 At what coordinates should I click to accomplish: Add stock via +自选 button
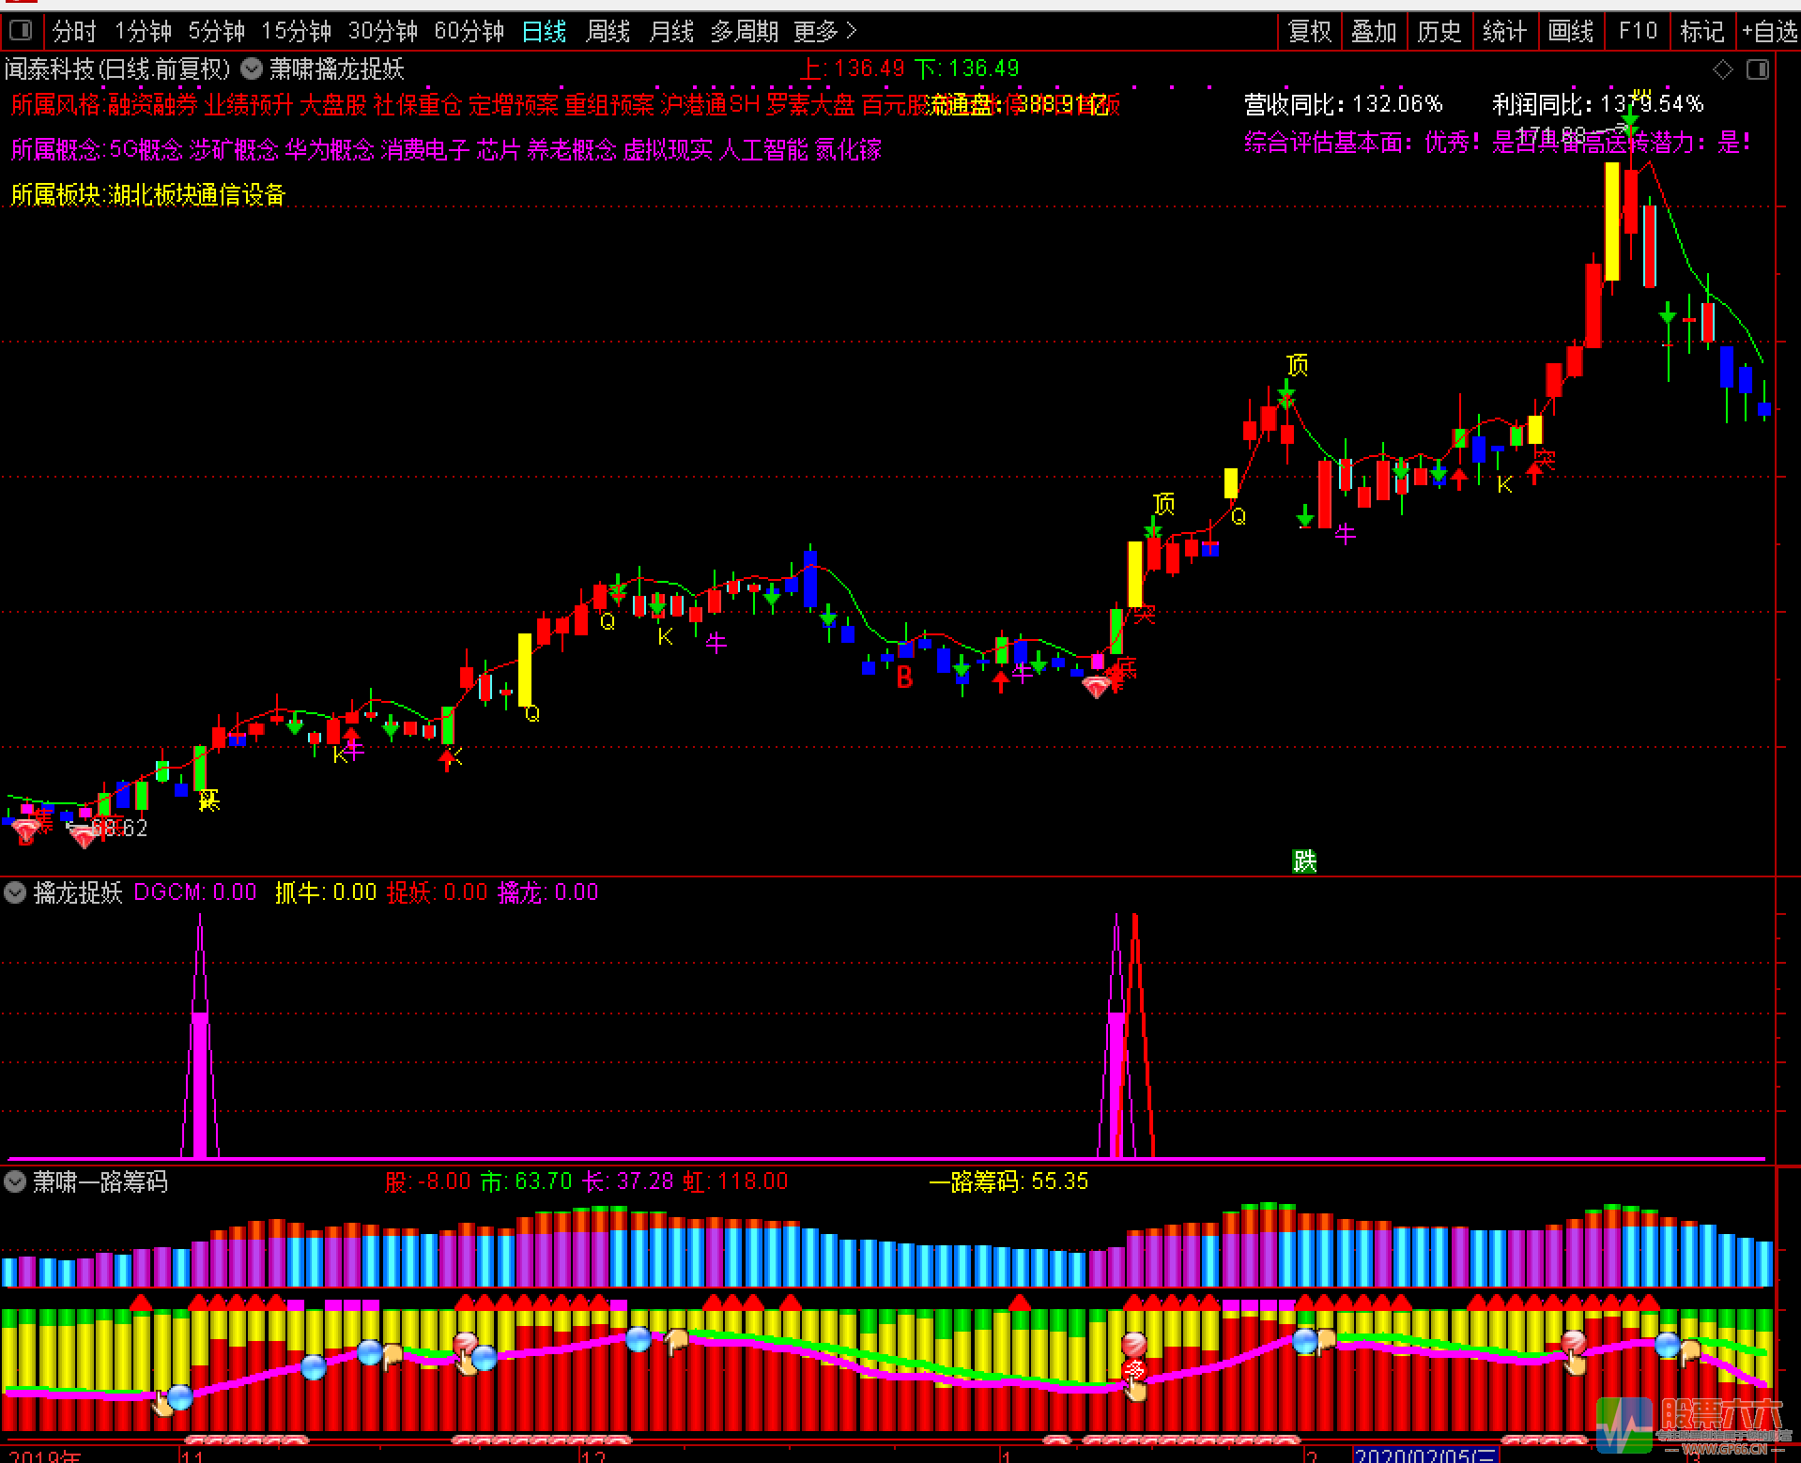(x=1769, y=32)
